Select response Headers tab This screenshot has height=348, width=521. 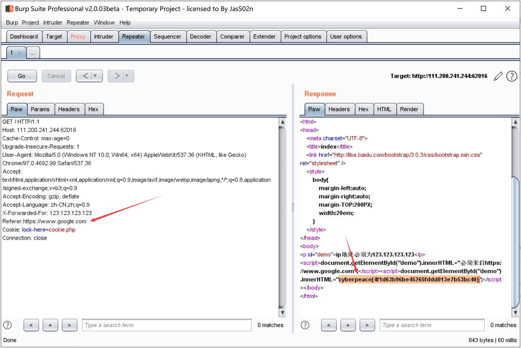pos(339,109)
